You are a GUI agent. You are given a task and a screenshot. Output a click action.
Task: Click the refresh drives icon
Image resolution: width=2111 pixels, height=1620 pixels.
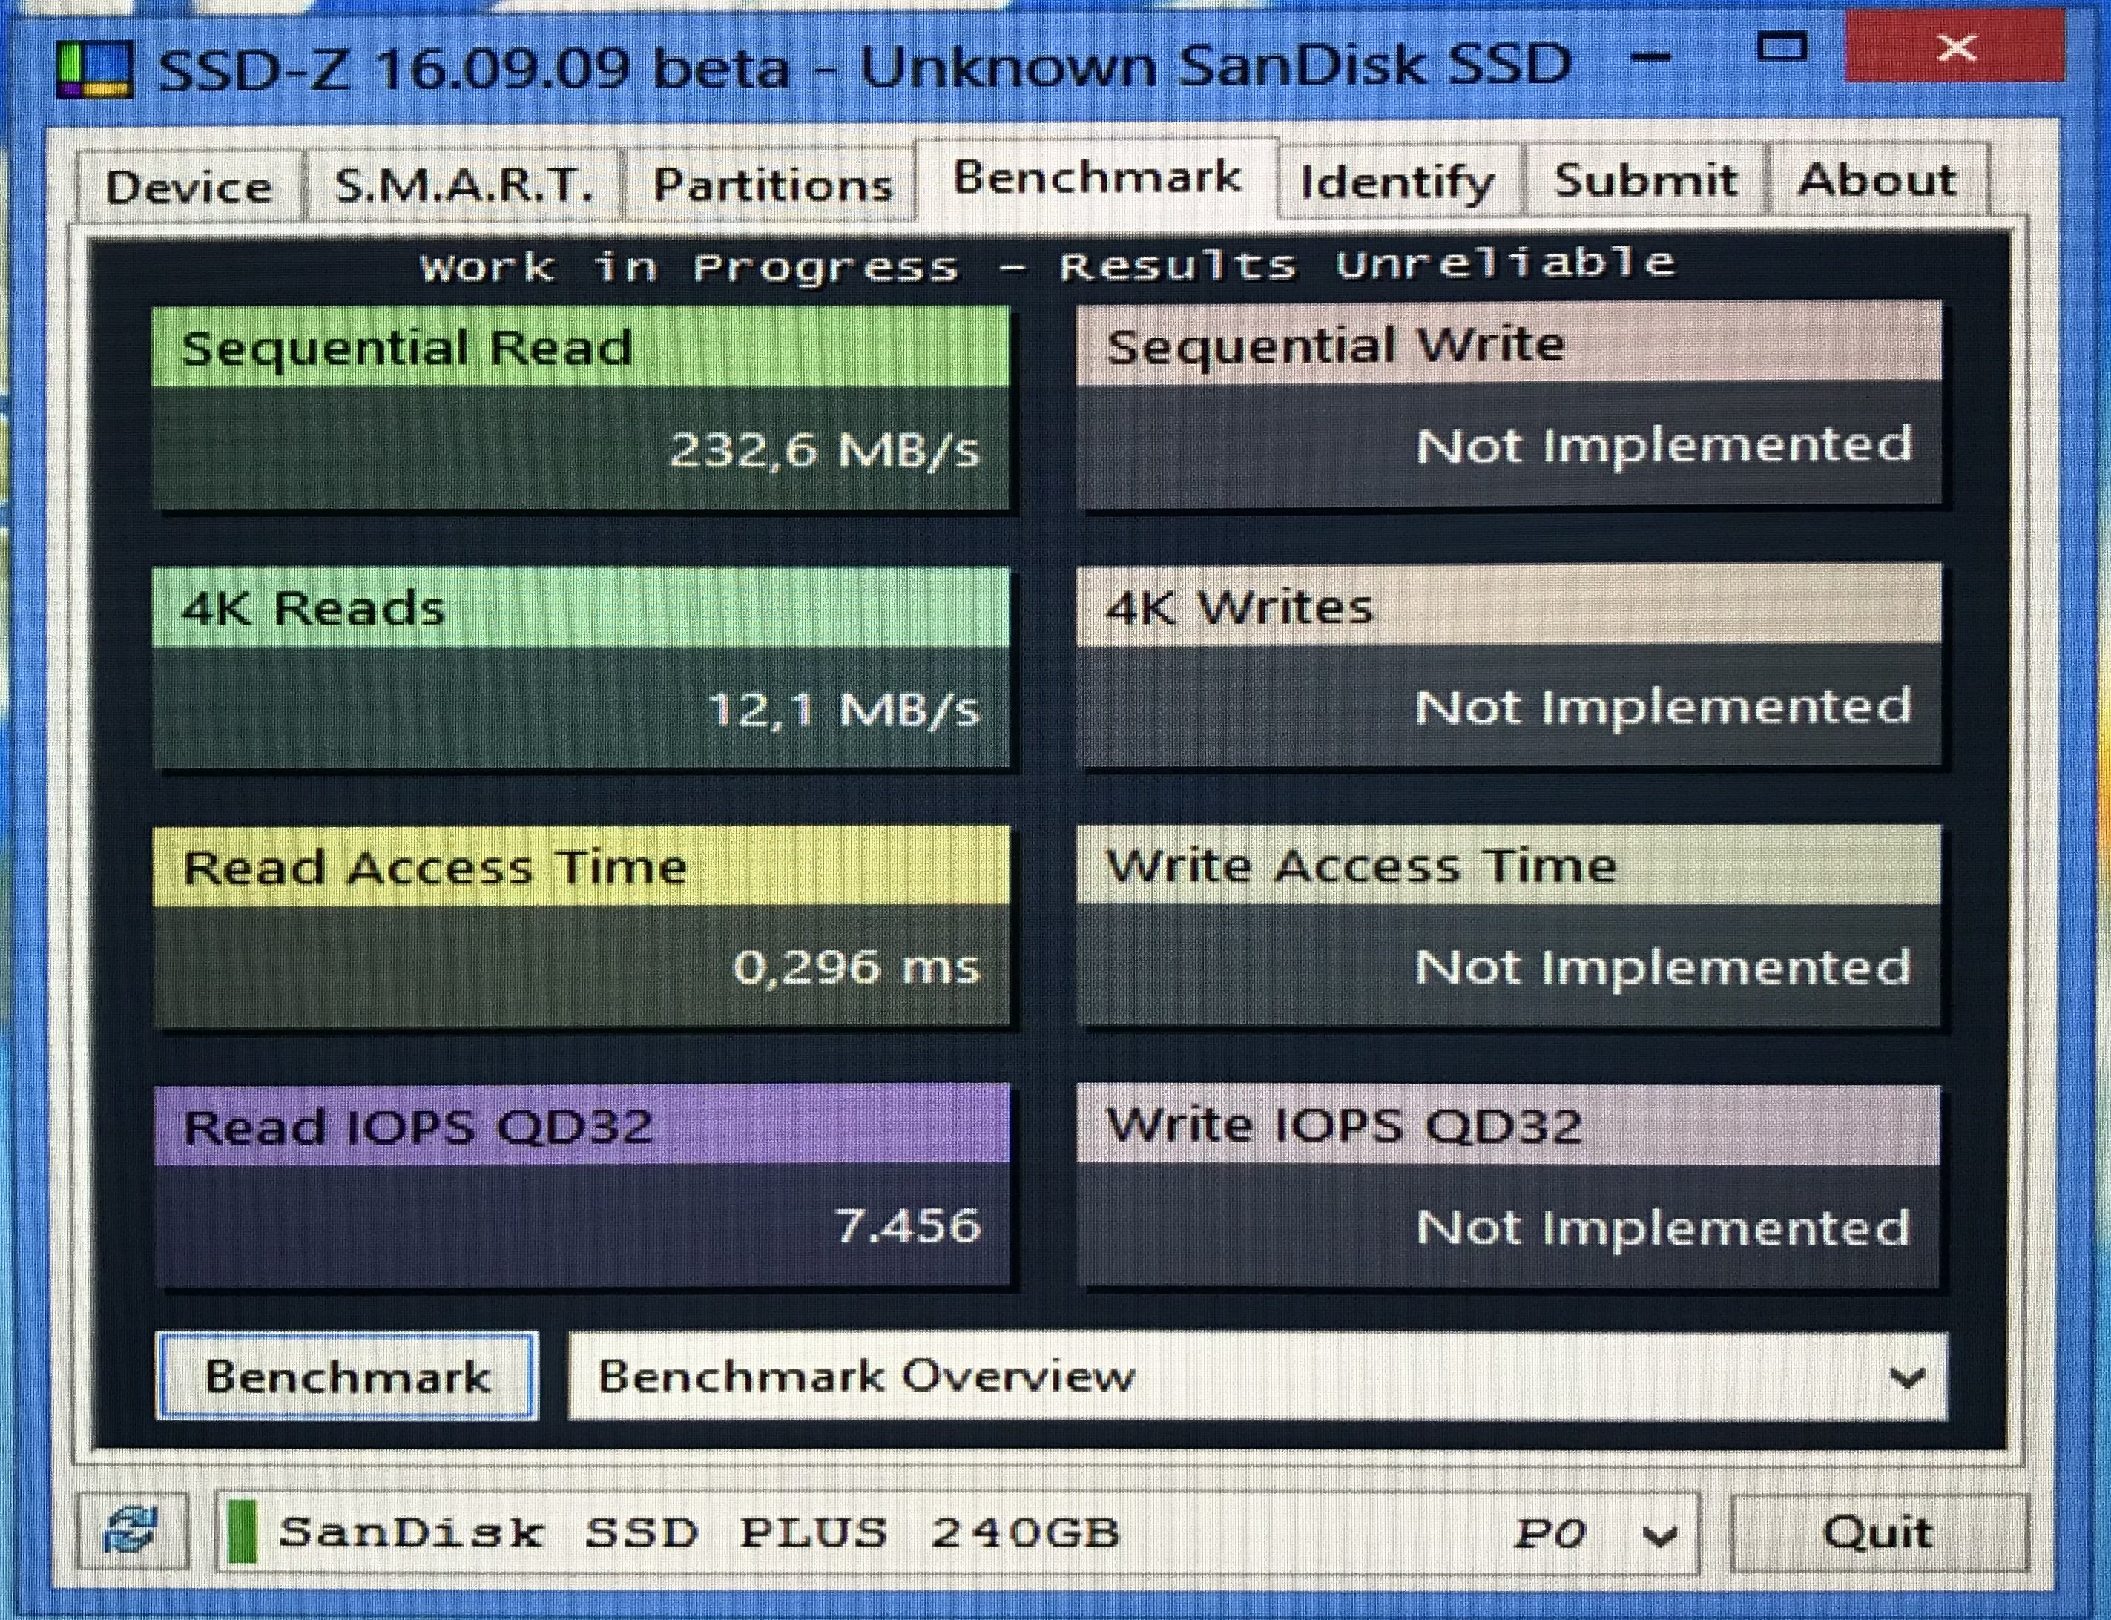coord(131,1531)
